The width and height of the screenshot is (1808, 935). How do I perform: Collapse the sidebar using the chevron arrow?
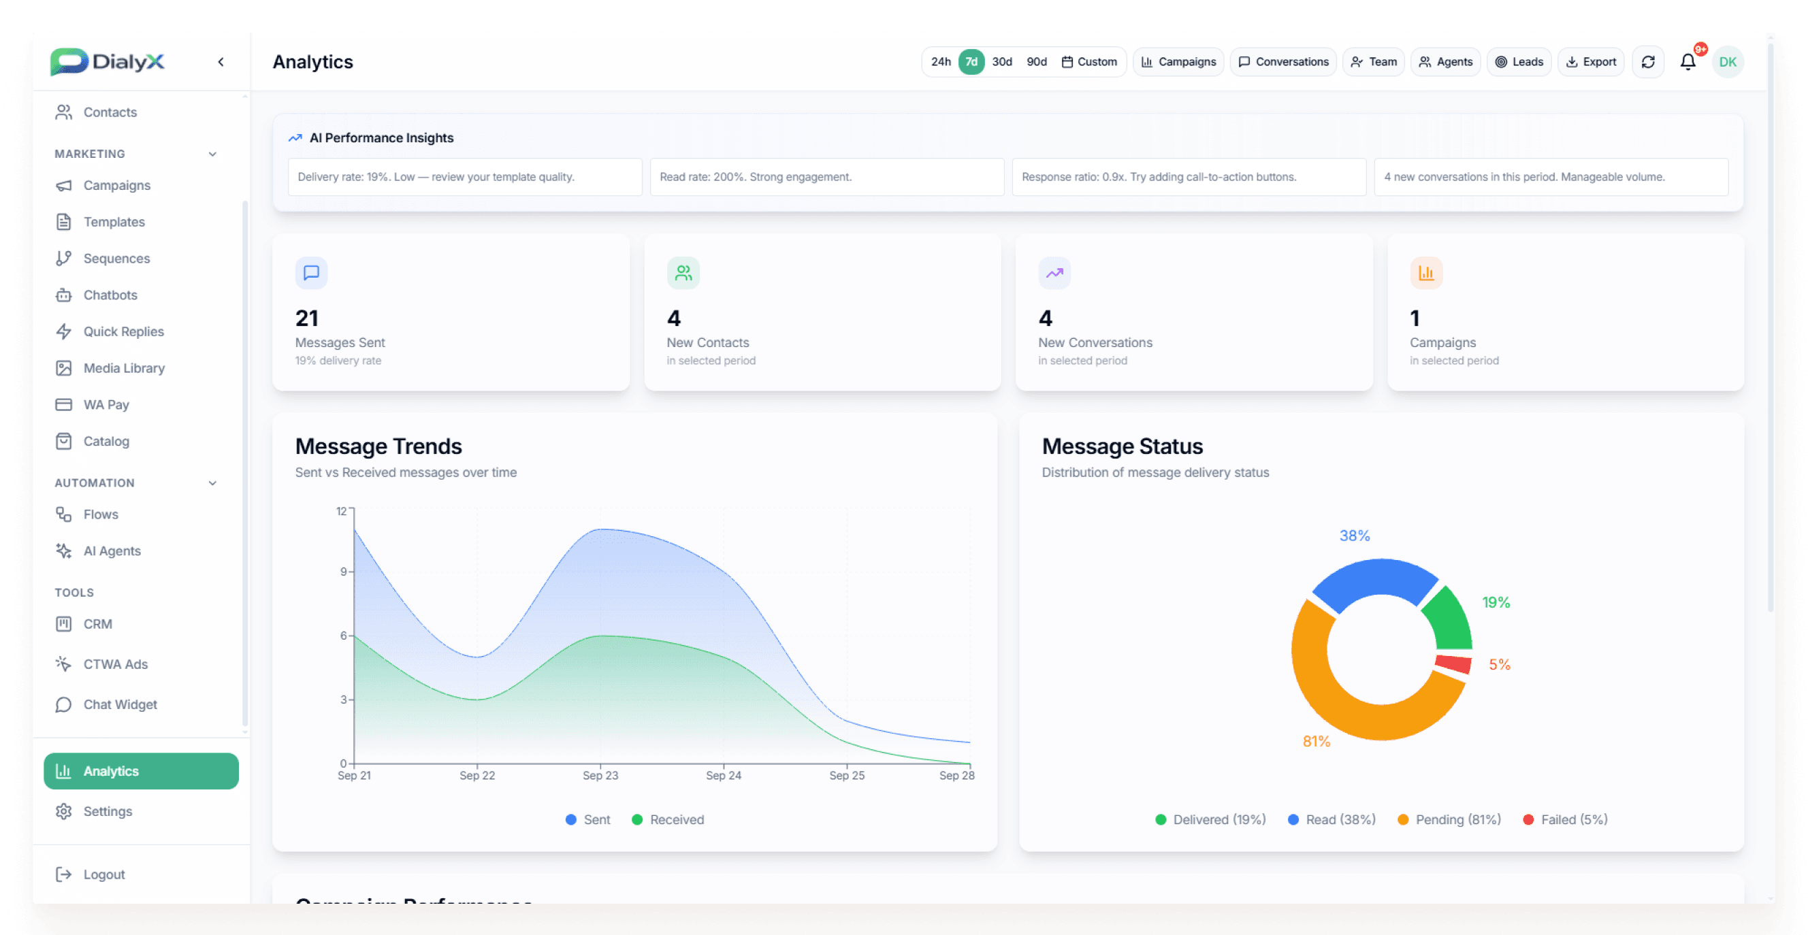221,62
